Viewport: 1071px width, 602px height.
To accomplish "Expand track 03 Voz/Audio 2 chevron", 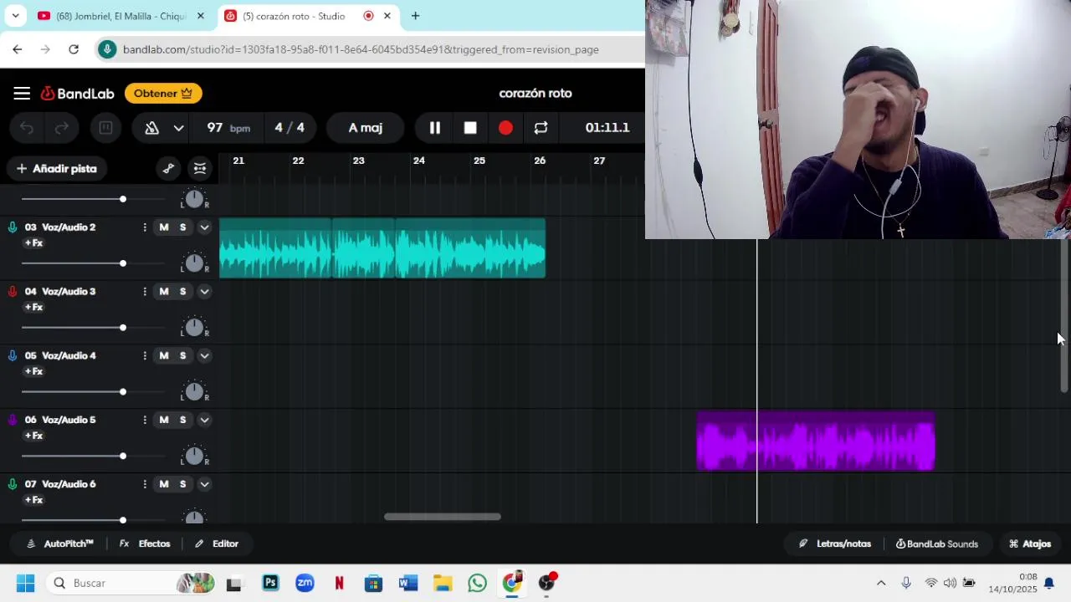I will coord(204,227).
